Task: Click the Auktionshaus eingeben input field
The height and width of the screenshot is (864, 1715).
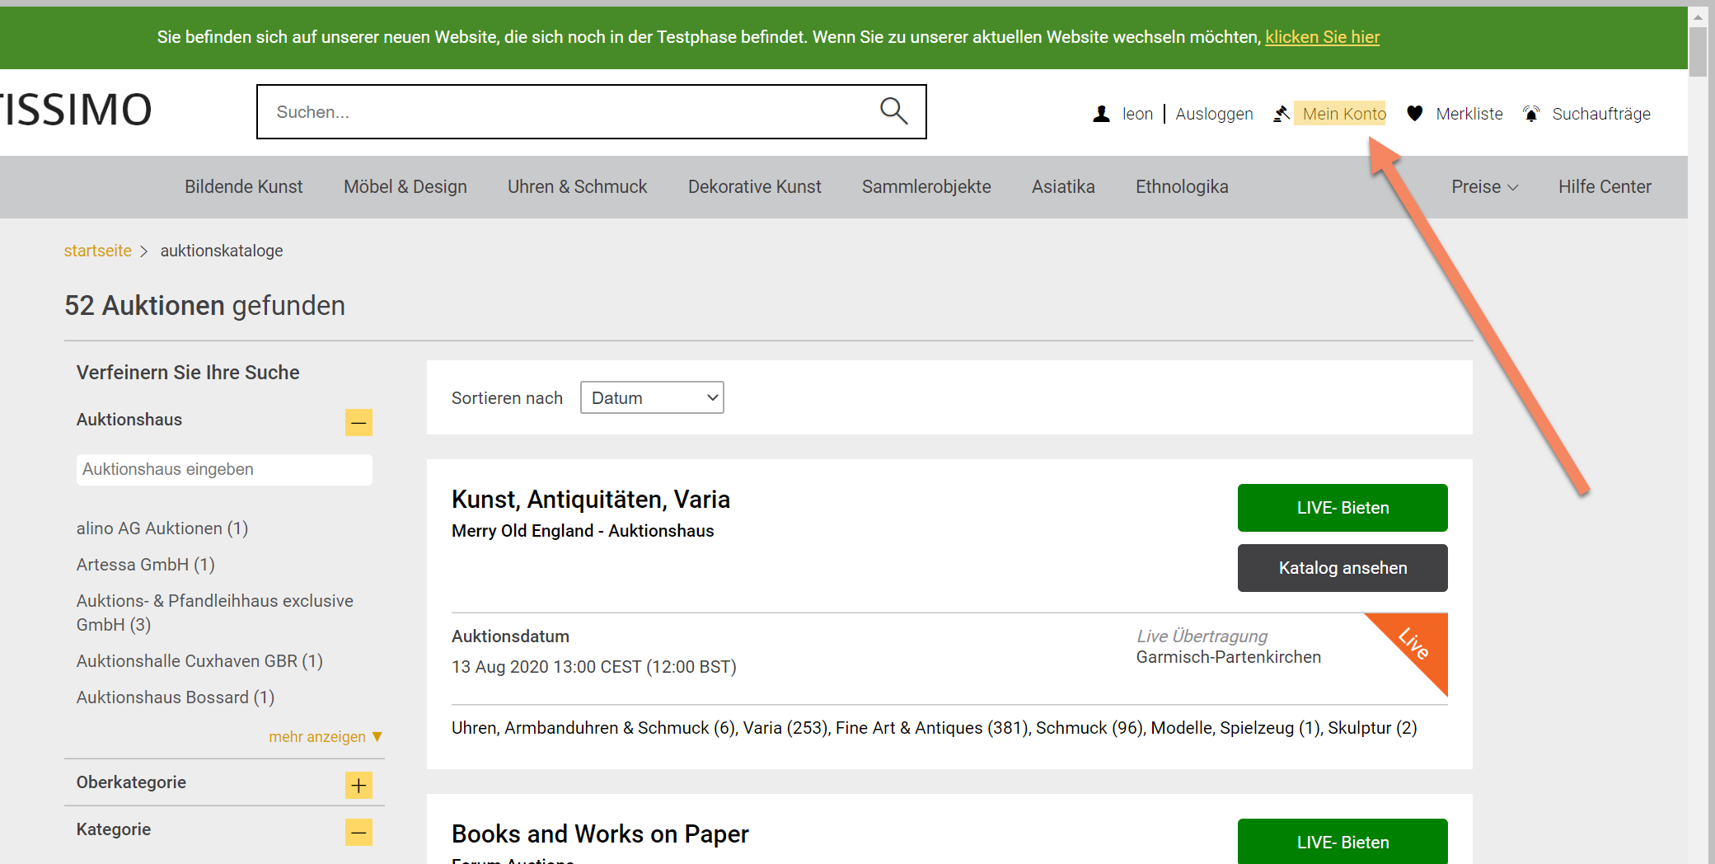Action: coord(224,469)
